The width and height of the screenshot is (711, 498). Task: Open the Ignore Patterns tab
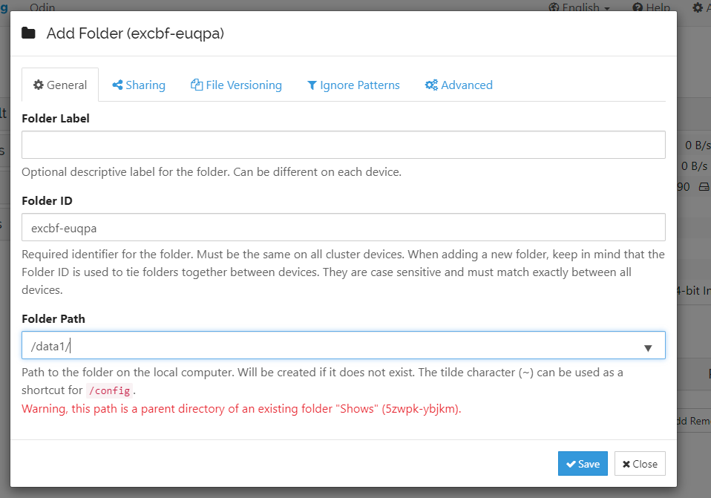[354, 85]
